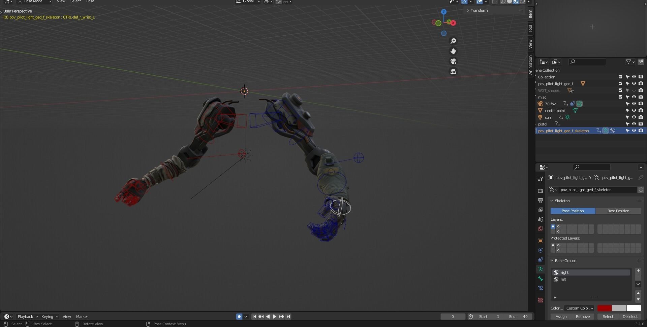Uncheck the misc collection checkbox
Screen dimensions: 647x327
click(x=620, y=97)
